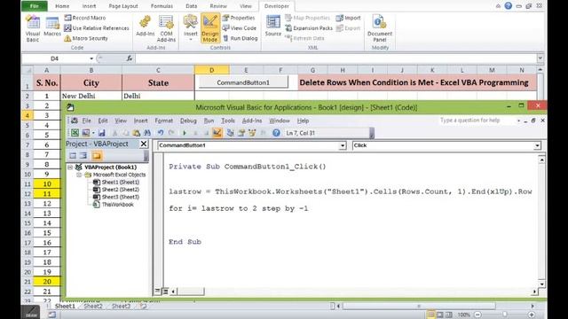Click Expansion Packs in XML group
The image size is (568, 319).
click(x=309, y=27)
